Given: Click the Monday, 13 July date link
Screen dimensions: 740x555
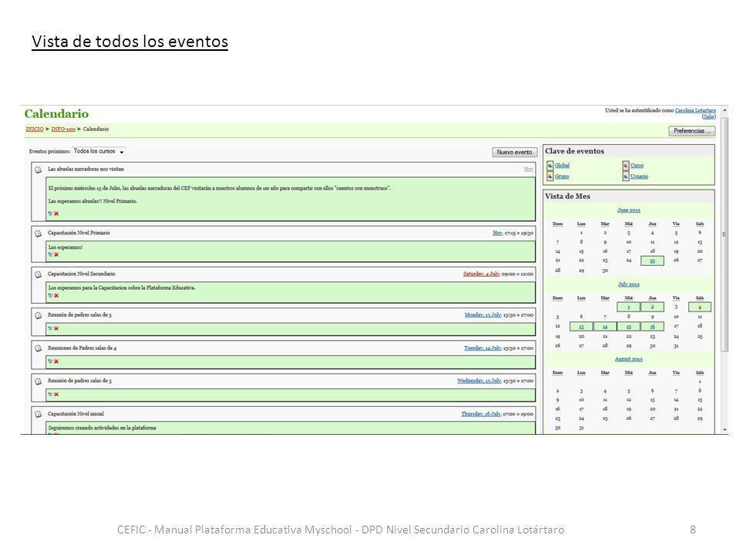Looking at the screenshot, I should (483, 314).
